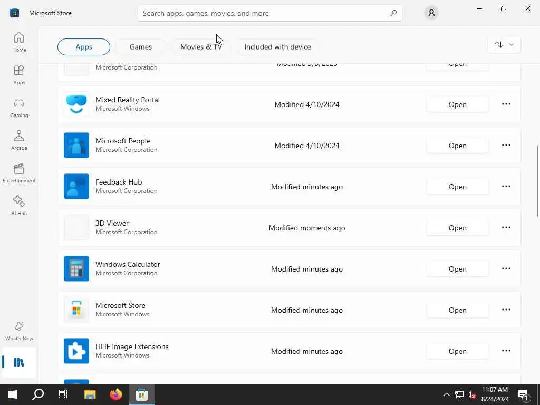Screen dimensions: 540x405
Task: Open more options for Microsoft People
Action: click(x=506, y=146)
